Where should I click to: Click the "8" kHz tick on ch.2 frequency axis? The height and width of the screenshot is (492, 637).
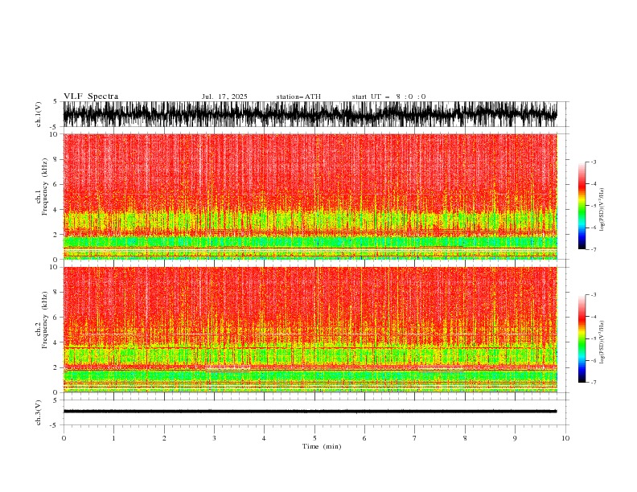[55, 293]
